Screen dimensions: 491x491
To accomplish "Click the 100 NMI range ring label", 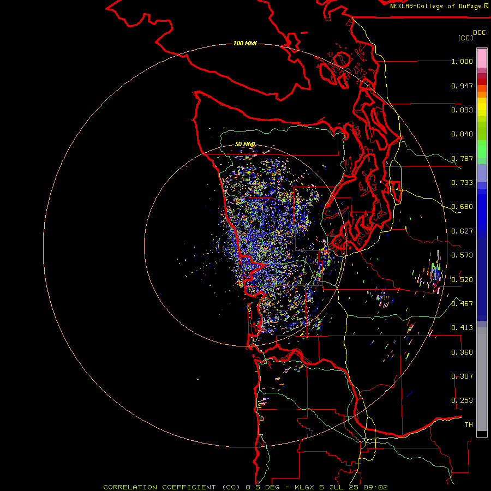I will click(x=245, y=43).
